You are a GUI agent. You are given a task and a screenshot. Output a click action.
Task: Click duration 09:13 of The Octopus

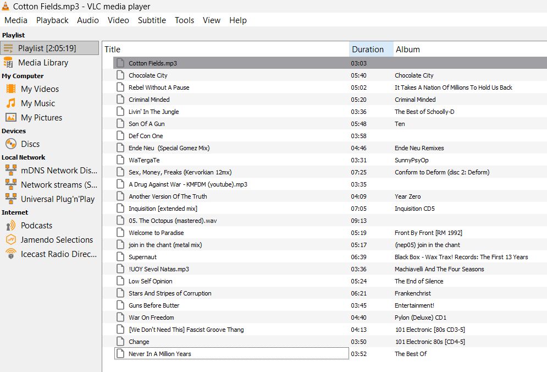pos(358,221)
